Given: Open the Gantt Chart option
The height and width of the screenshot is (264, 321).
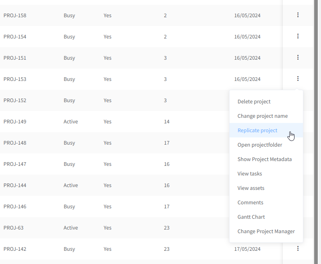Looking at the screenshot, I should [x=251, y=217].
